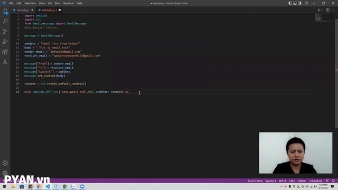Click the 'smtp.gmail.com' string on line 22
Image resolution: width=338 pixels, height=190 pixels.
point(73,92)
